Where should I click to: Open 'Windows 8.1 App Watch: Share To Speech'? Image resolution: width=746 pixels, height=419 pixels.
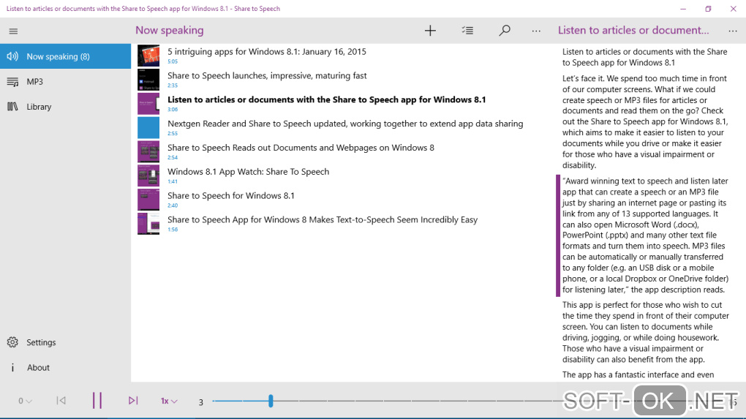tap(342, 175)
